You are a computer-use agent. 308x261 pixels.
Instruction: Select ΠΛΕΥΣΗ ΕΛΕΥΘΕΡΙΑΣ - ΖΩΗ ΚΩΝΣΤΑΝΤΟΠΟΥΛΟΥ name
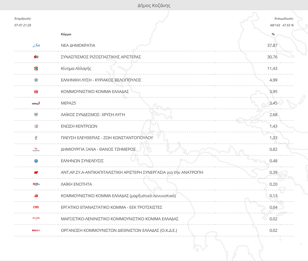107,138
